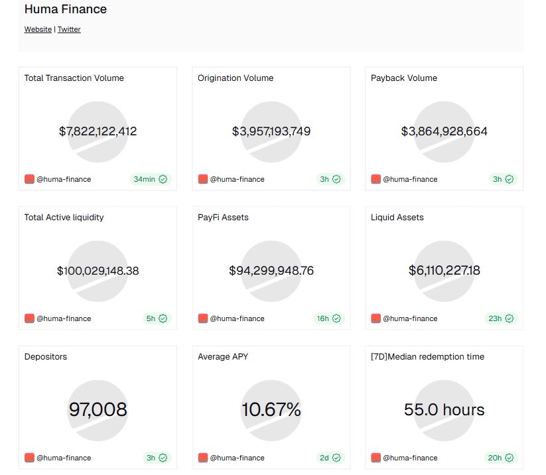Click the verified checkmark beside 5h
The image size is (546, 475).
pos(163,318)
